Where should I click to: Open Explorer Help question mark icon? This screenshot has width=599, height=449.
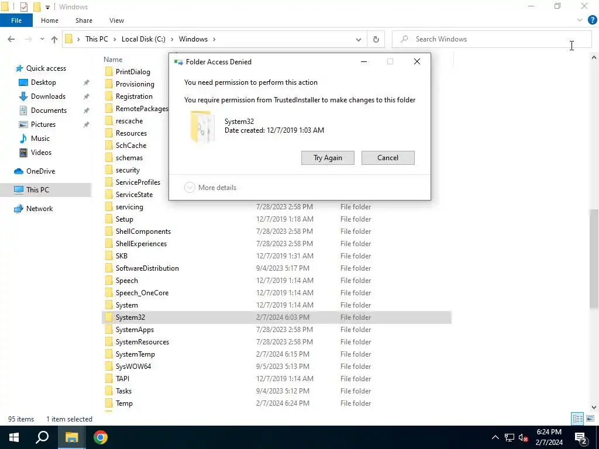[592, 20]
